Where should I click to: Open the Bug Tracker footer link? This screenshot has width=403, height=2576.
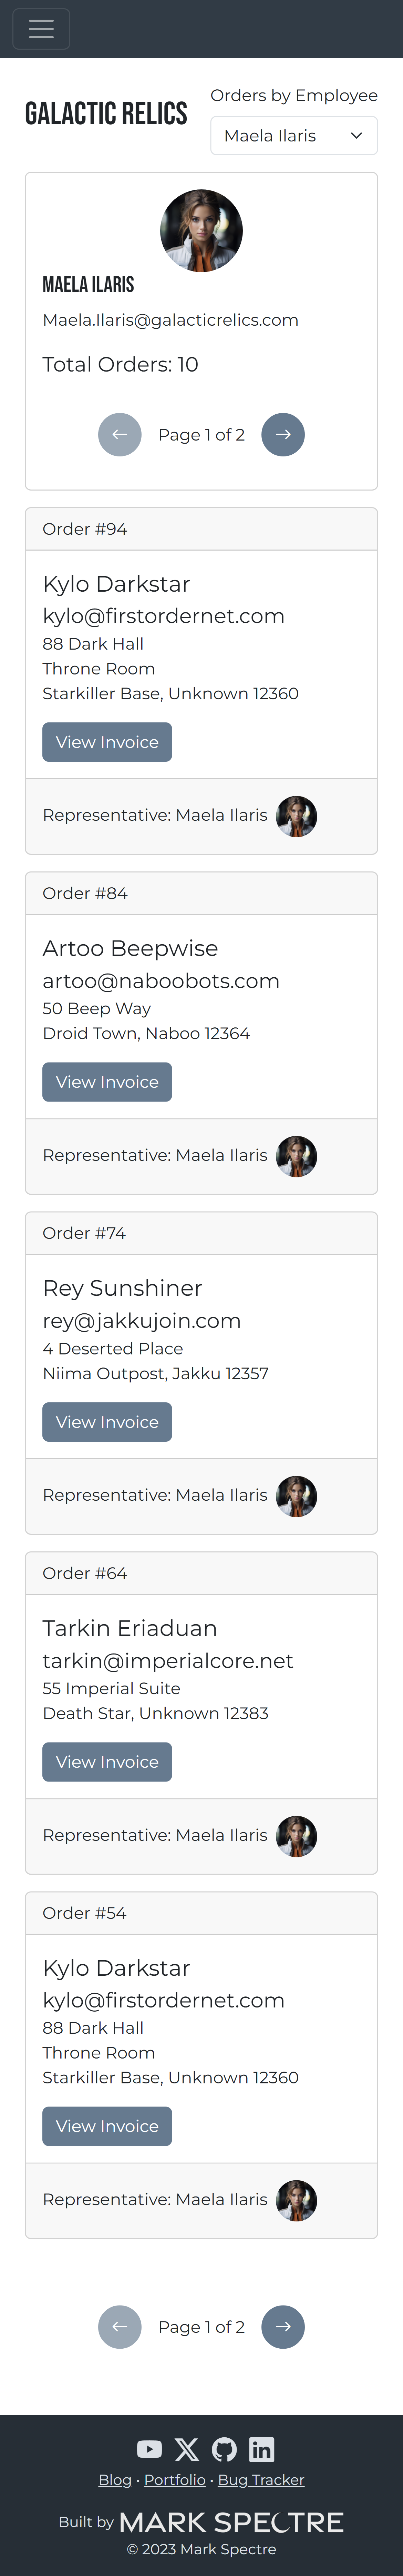pos(261,2480)
